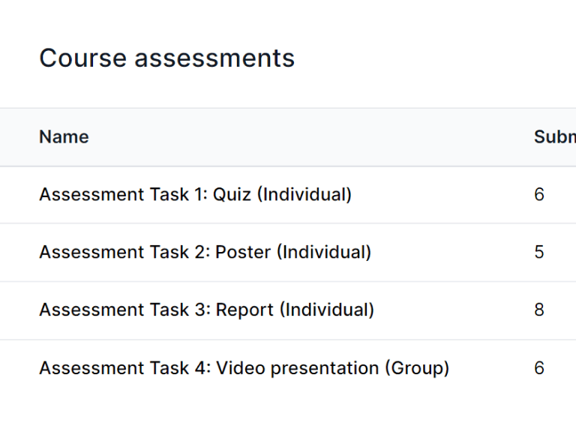
Task: Click the word 'Poster' in Task 2
Action: (243, 253)
